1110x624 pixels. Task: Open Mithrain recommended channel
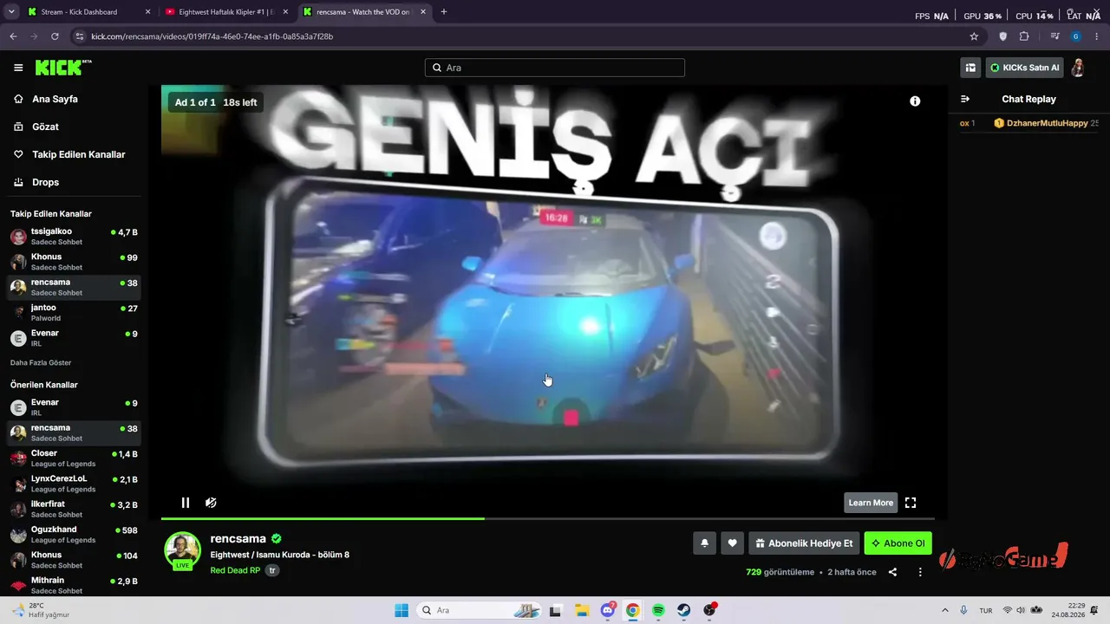tap(74, 585)
